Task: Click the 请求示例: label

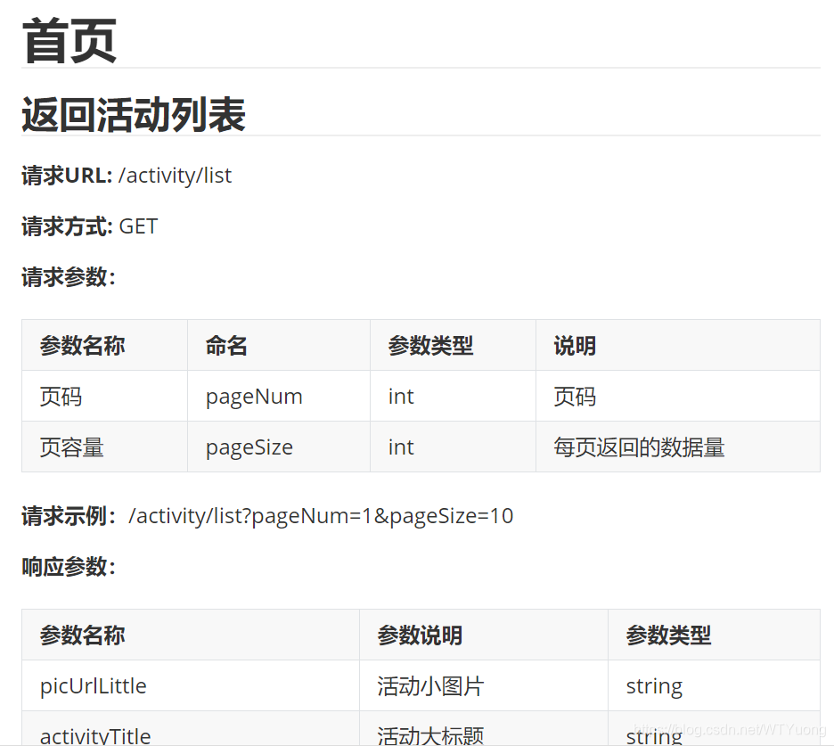Action: [x=69, y=515]
